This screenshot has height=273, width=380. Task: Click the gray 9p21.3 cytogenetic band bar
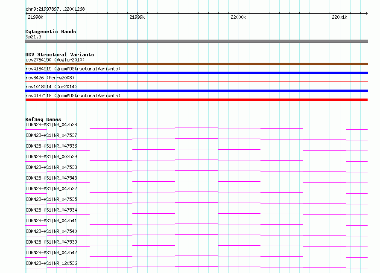196,41
